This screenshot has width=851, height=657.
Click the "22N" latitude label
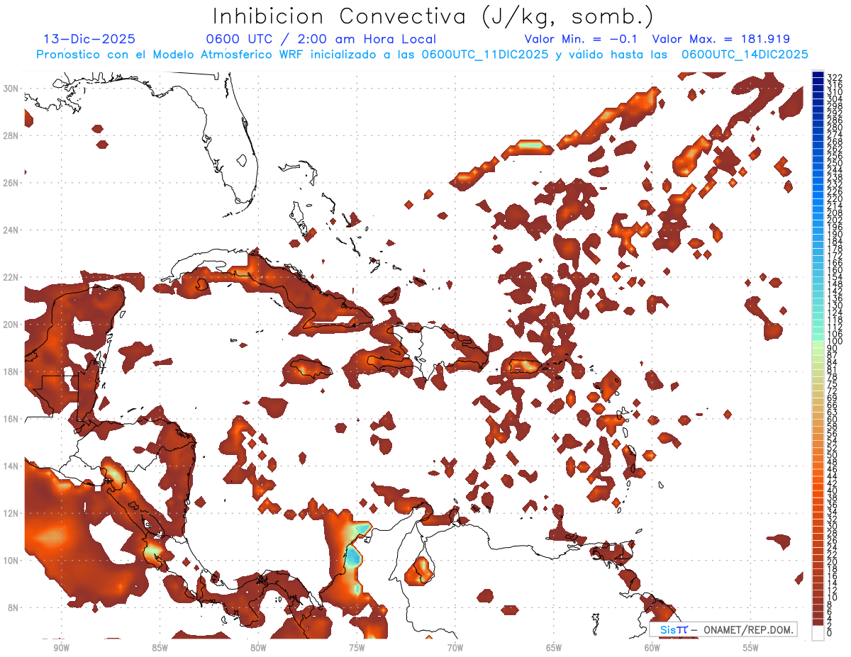coord(11,277)
